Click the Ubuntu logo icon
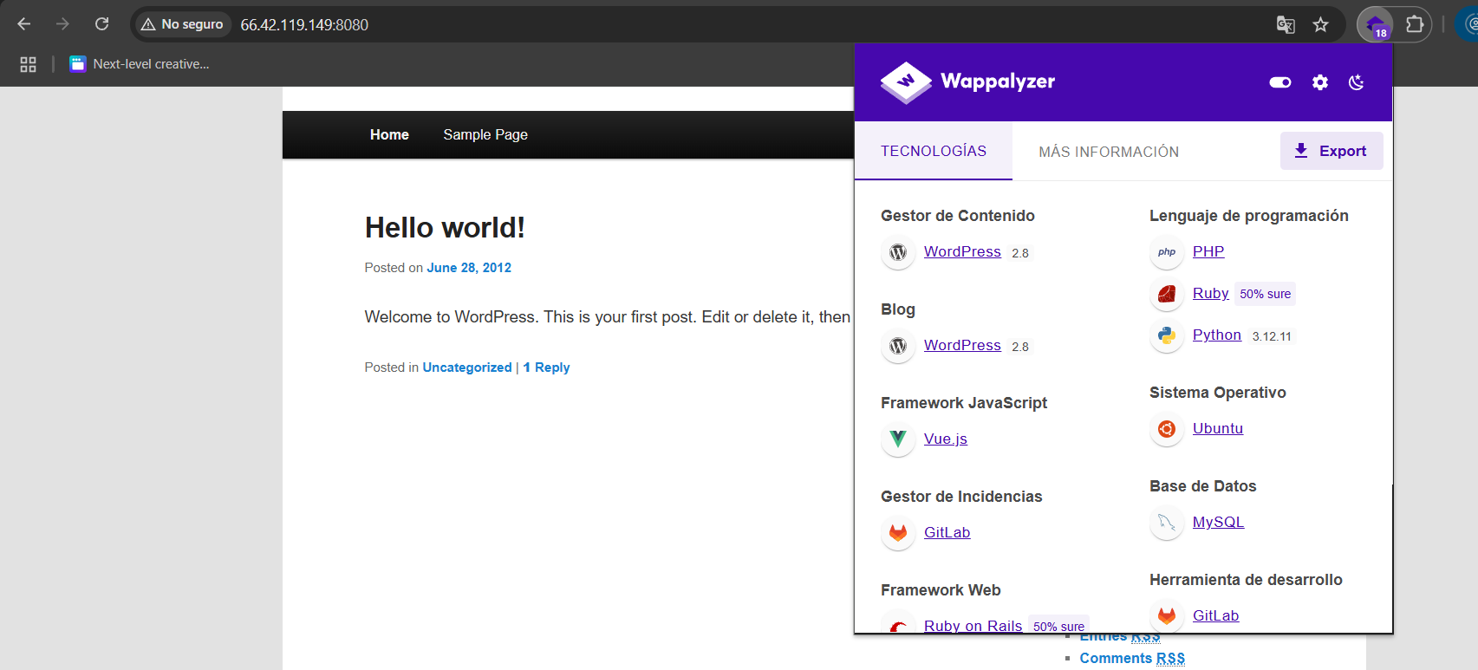The height and width of the screenshot is (670, 1478). pyautogui.click(x=1167, y=429)
